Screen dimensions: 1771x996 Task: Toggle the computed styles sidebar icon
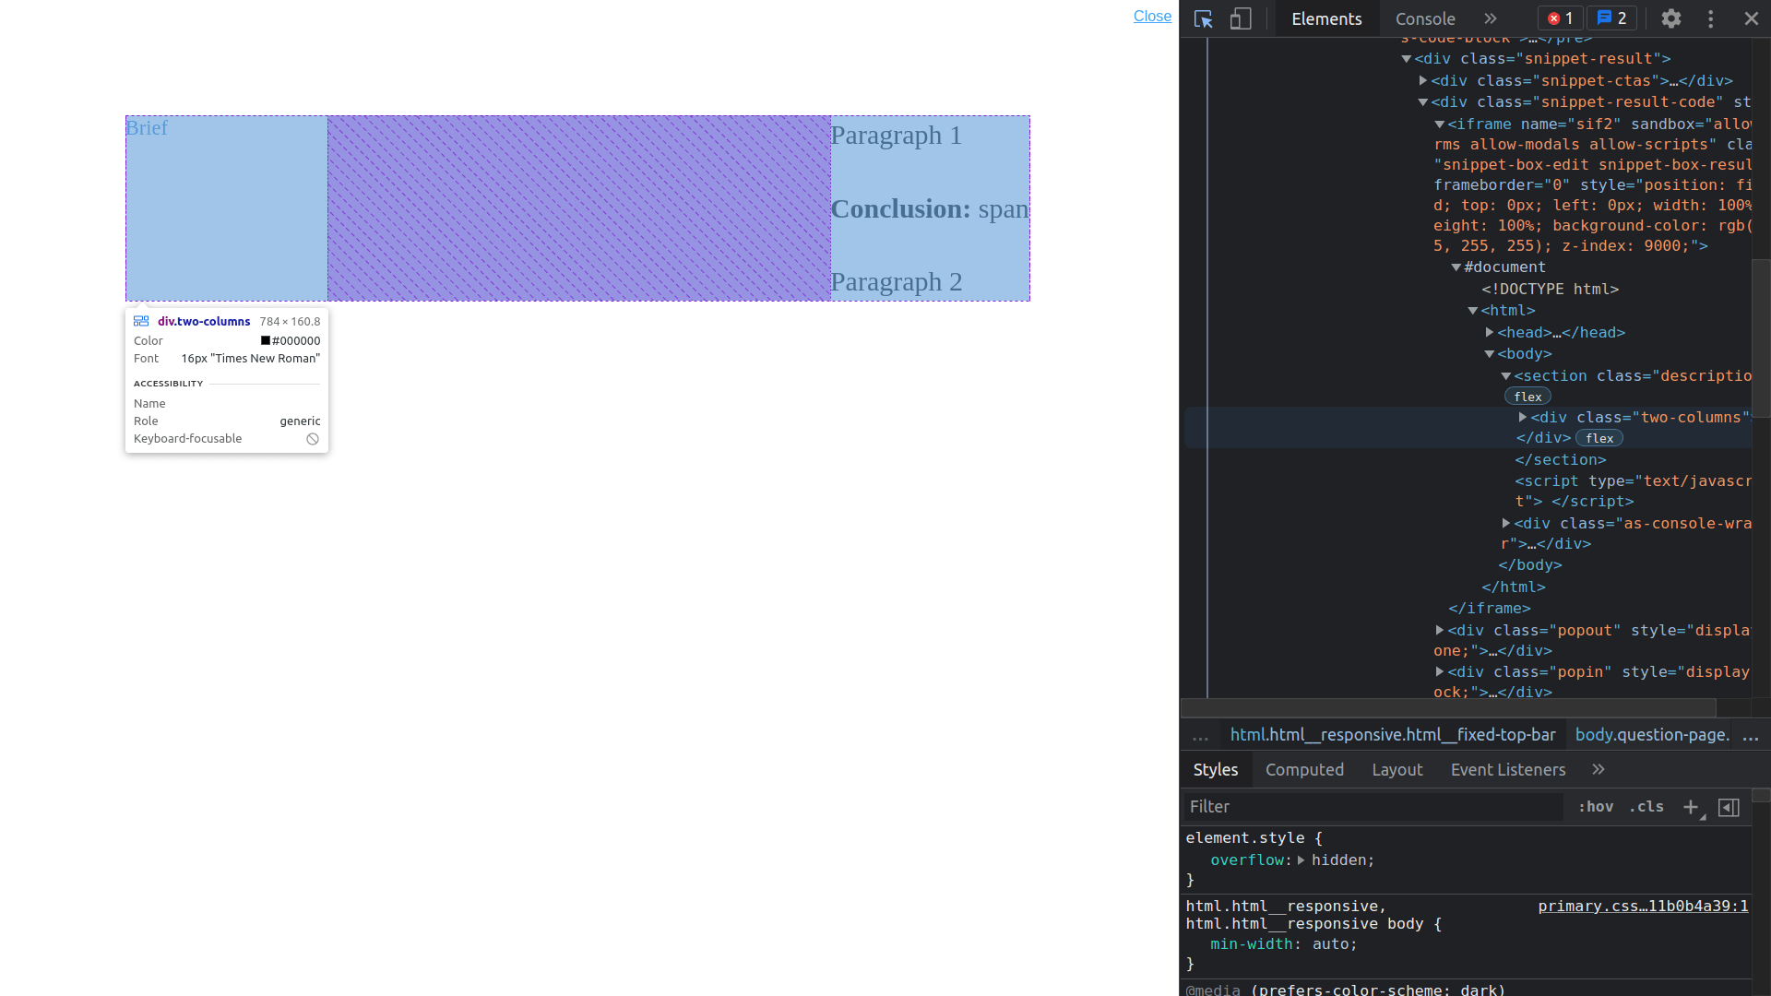point(1729,807)
